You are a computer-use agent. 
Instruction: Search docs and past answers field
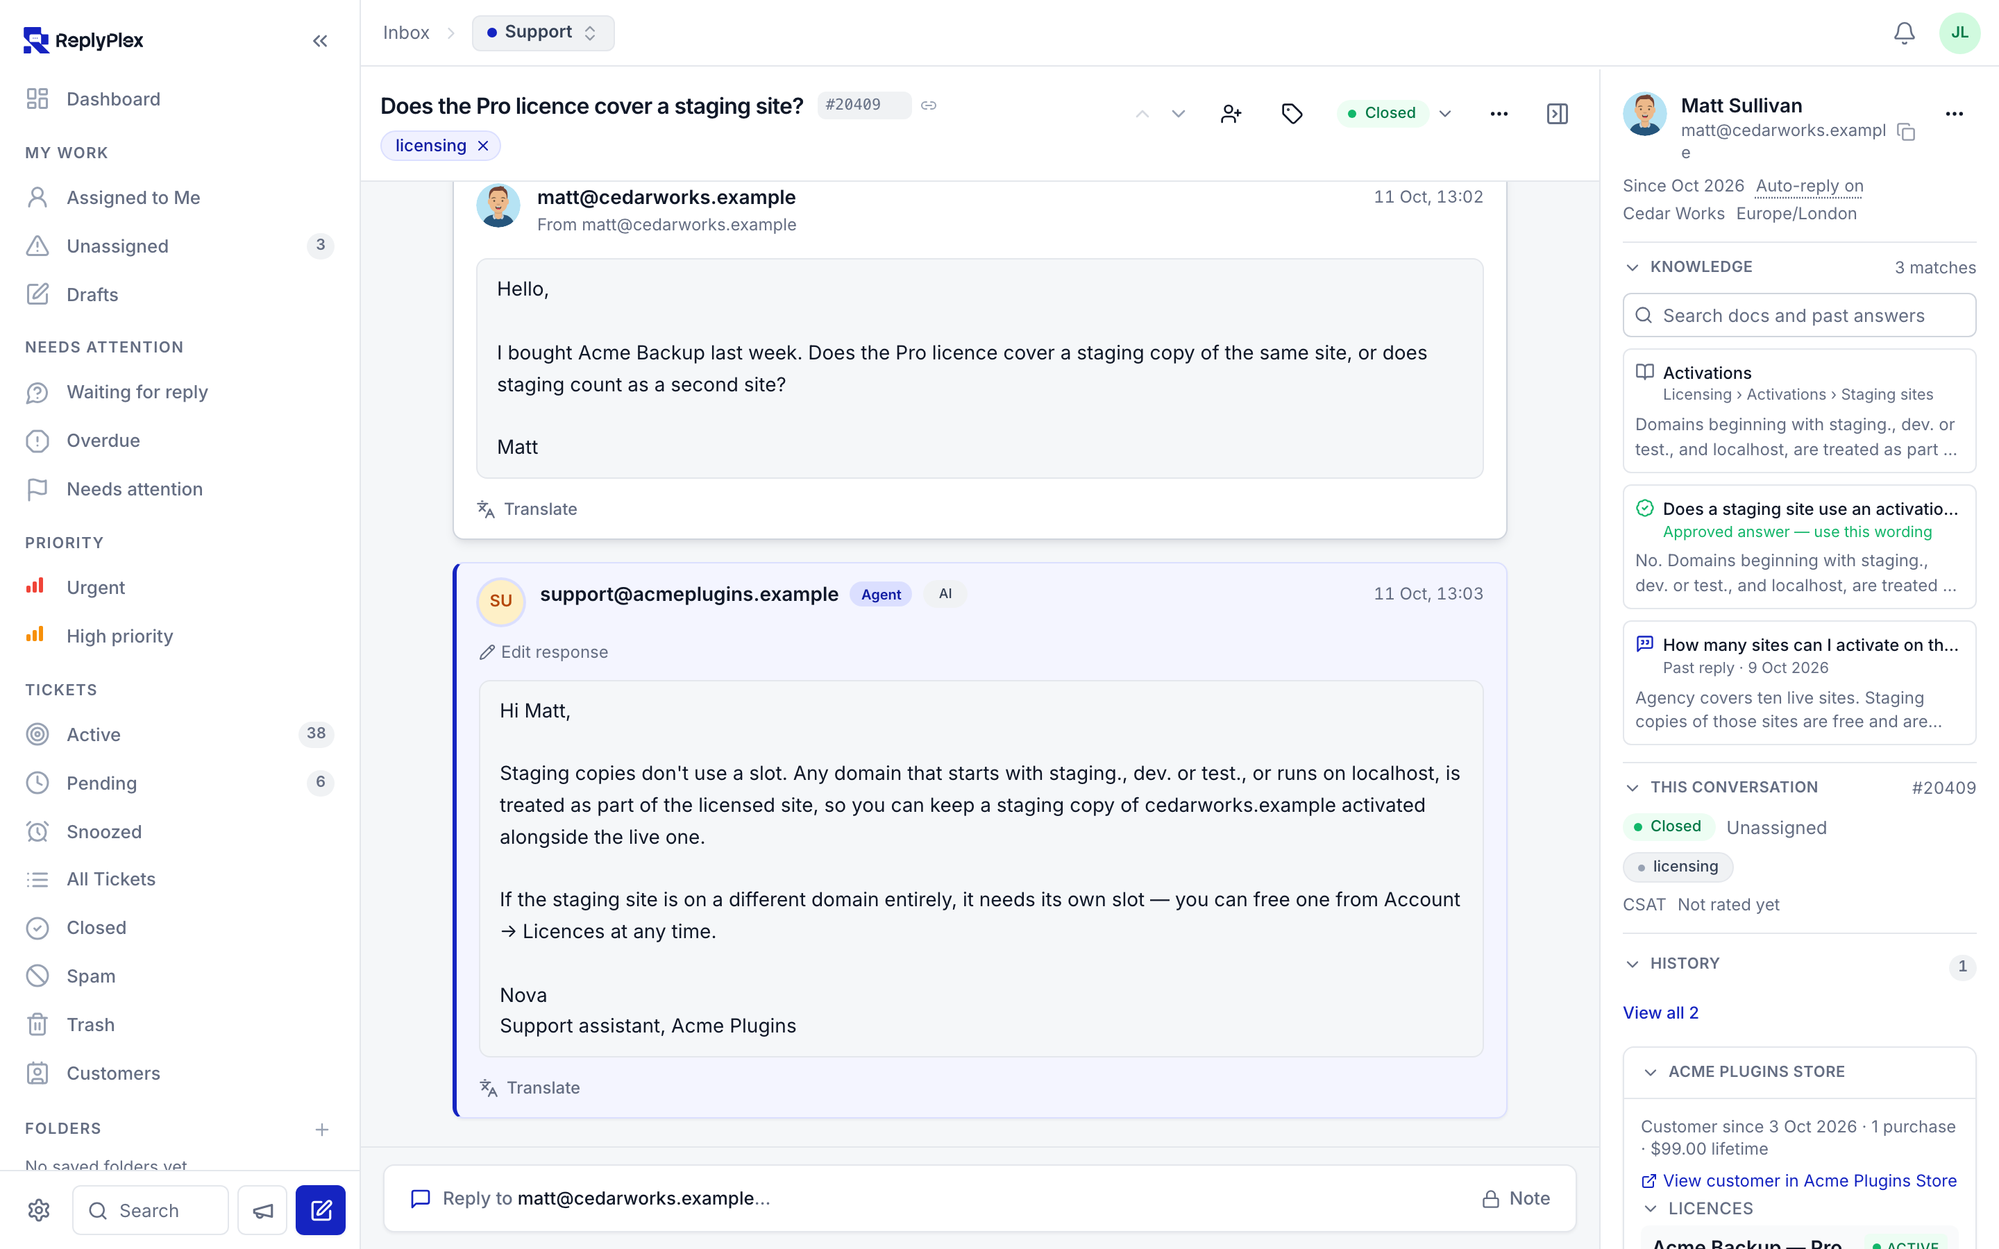(1799, 316)
